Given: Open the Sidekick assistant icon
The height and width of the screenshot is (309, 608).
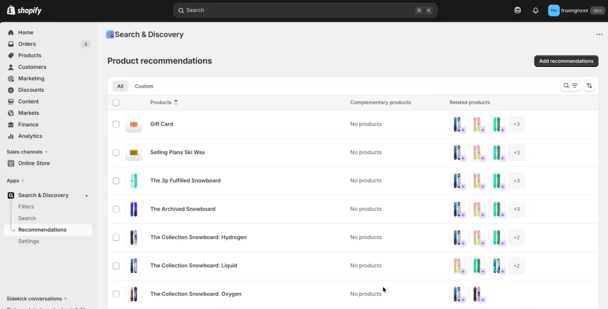Looking at the screenshot, I should click(518, 11).
